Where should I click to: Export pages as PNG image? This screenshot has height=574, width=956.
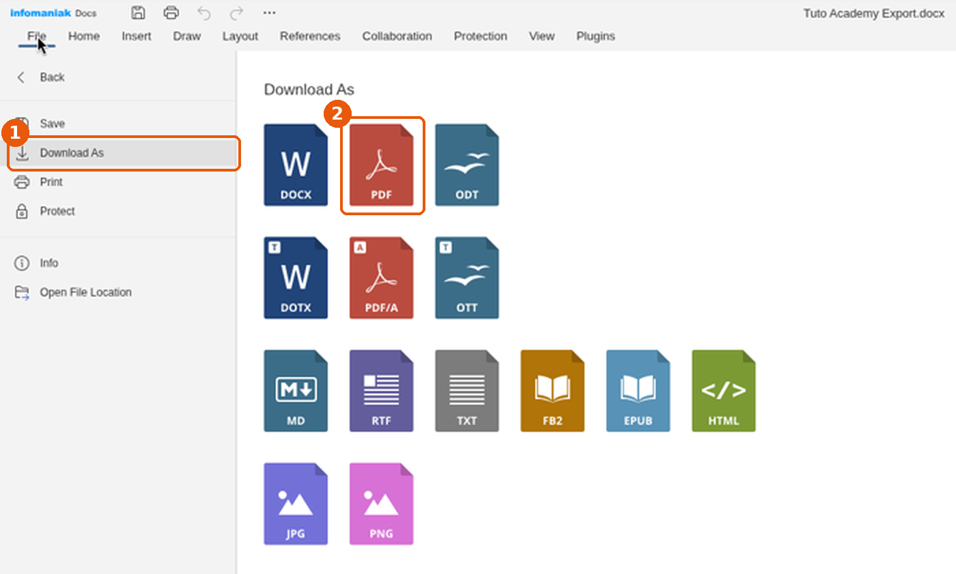tap(382, 504)
